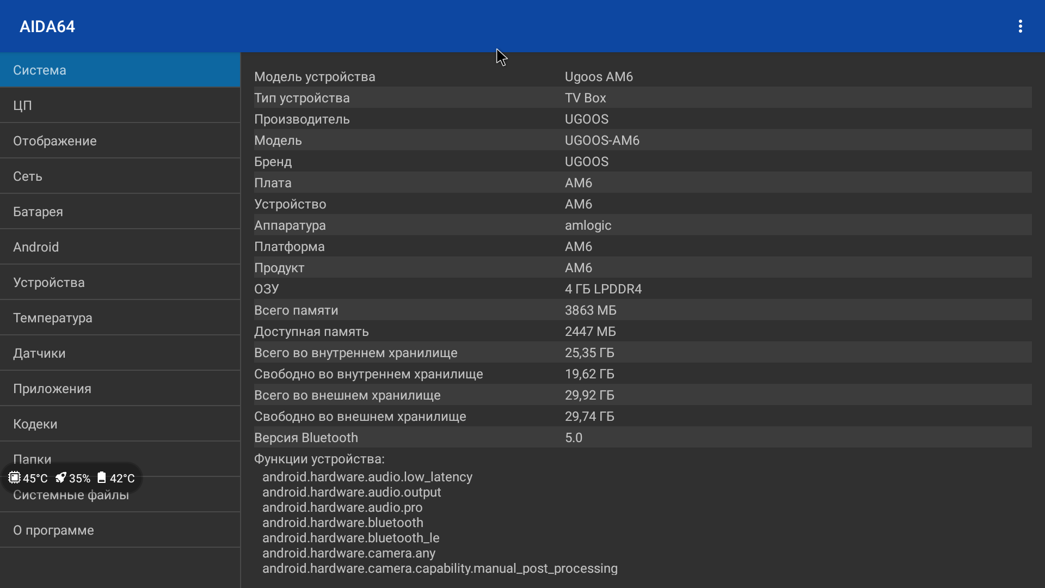Screen dimensions: 1045x588
Task: Select android.hardware.audio.pro entry
Action: [x=342, y=507]
